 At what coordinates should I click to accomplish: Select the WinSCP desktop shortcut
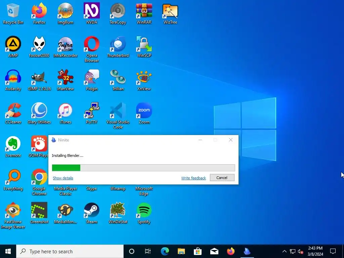click(x=144, y=46)
